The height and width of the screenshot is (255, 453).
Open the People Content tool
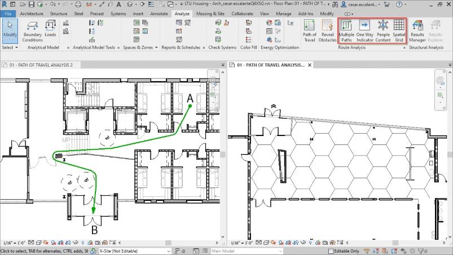click(x=383, y=30)
